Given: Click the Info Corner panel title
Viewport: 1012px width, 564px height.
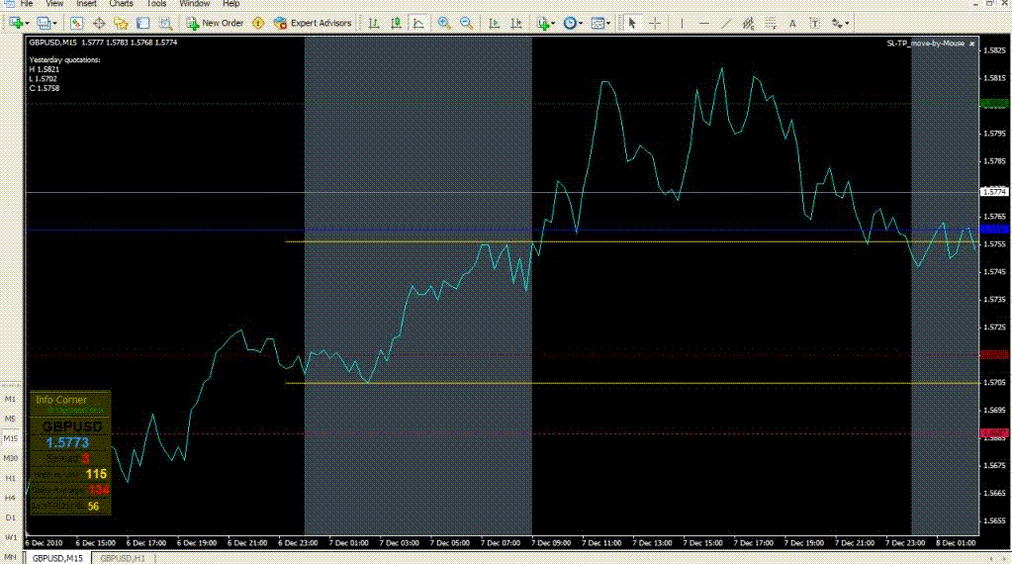Looking at the screenshot, I should (60, 400).
